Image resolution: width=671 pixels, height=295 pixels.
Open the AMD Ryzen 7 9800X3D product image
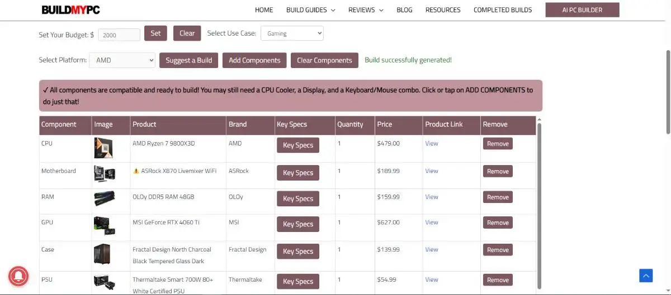click(x=103, y=148)
